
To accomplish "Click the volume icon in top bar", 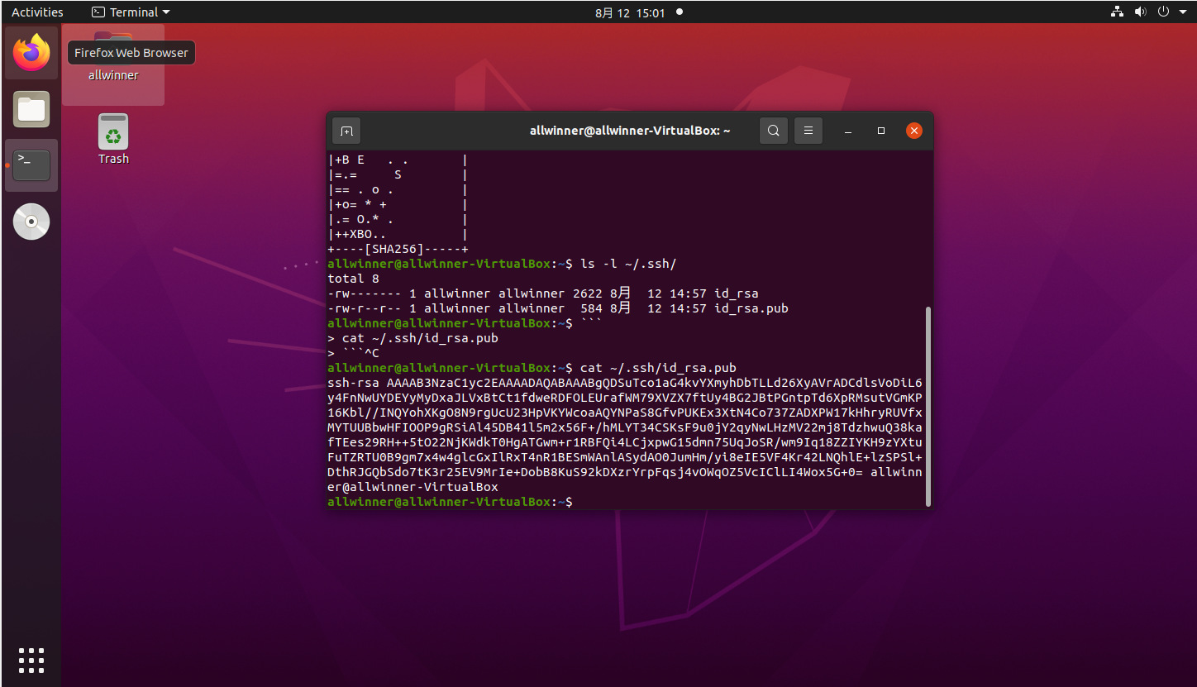I will click(1141, 12).
